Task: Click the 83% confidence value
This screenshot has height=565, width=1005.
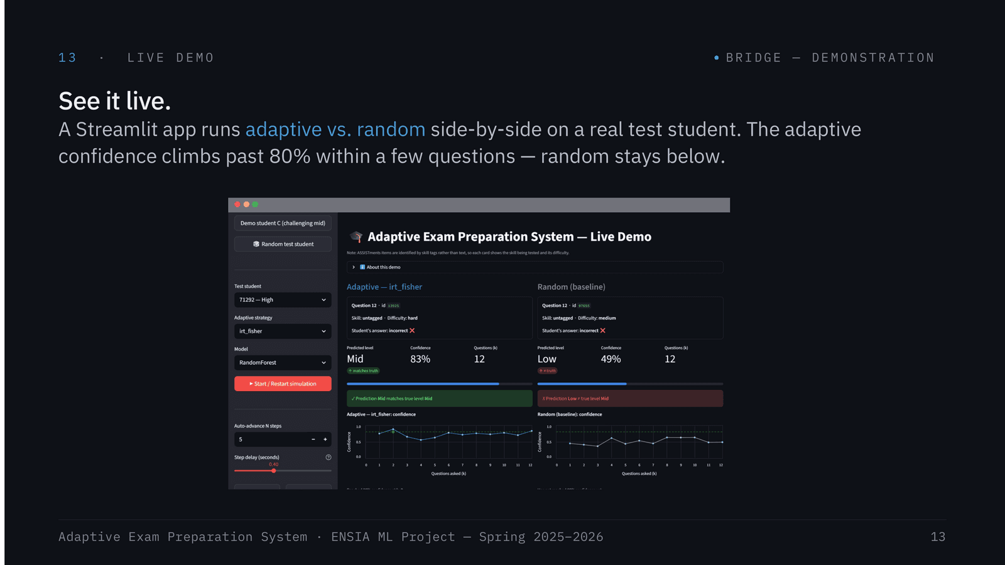Action: (420, 359)
